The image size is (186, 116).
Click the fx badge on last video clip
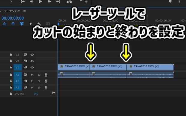(x=131, y=66)
